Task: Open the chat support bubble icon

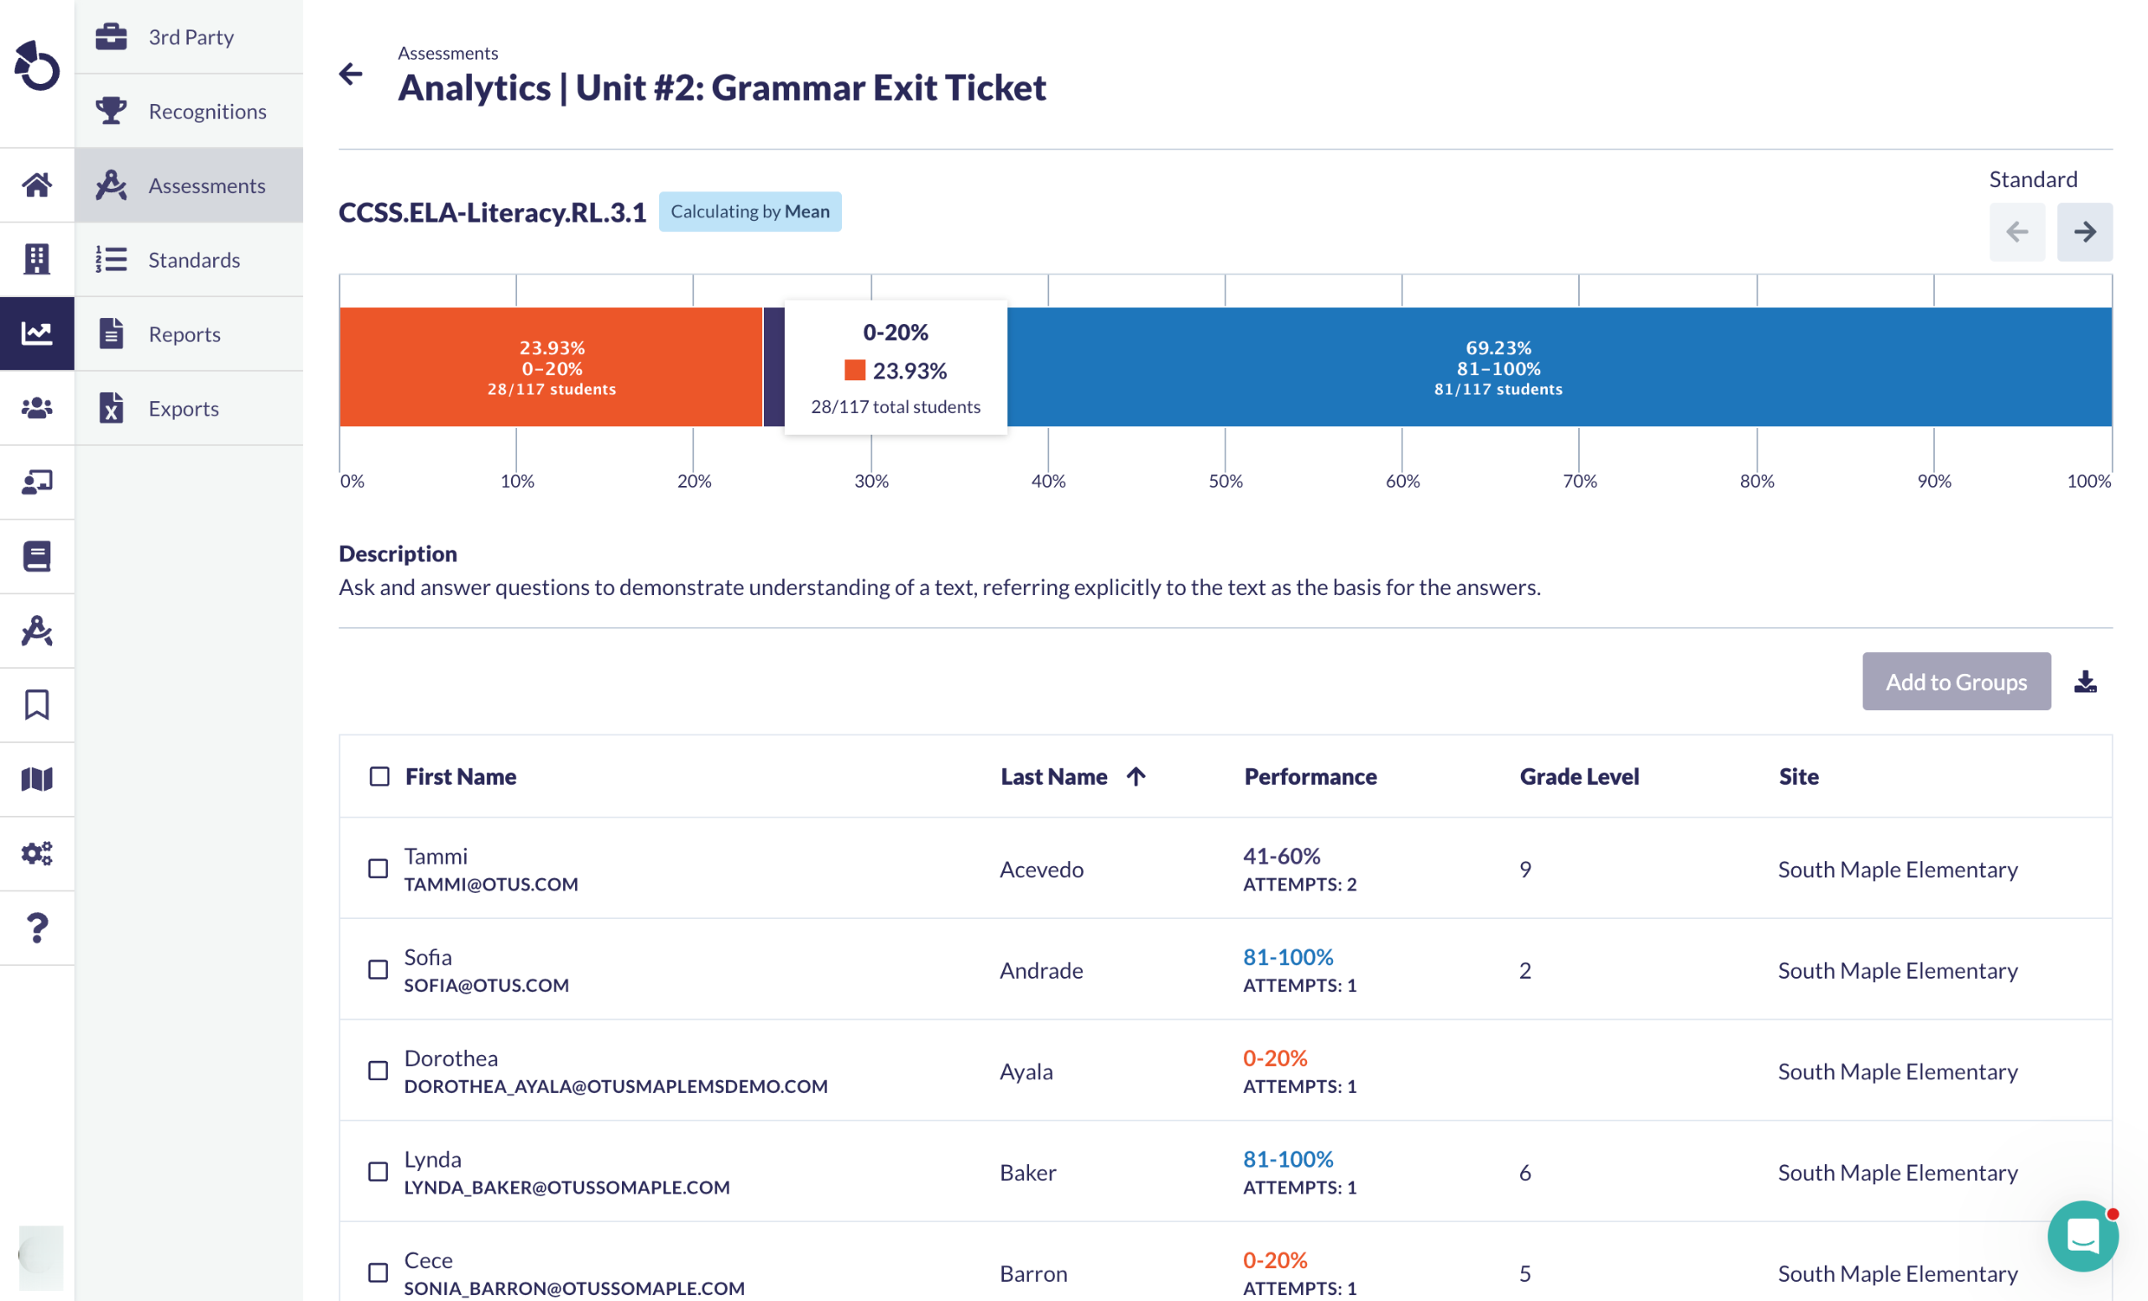Action: click(x=2082, y=1235)
